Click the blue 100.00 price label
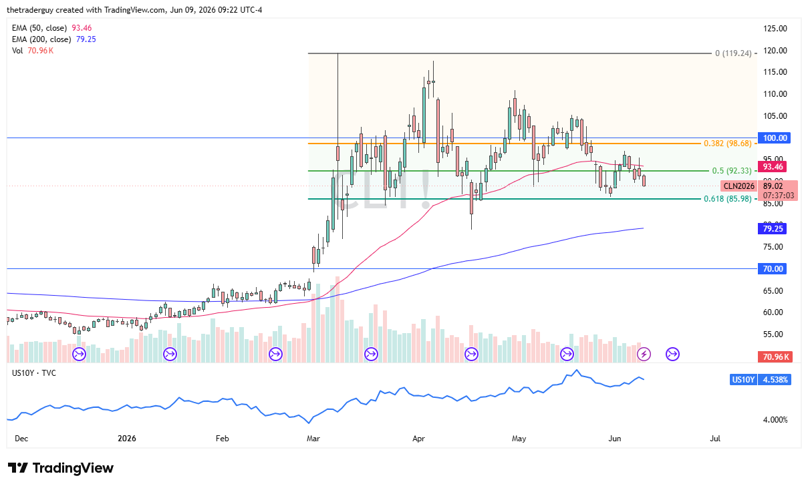The width and height of the screenshot is (808, 488). [x=774, y=138]
